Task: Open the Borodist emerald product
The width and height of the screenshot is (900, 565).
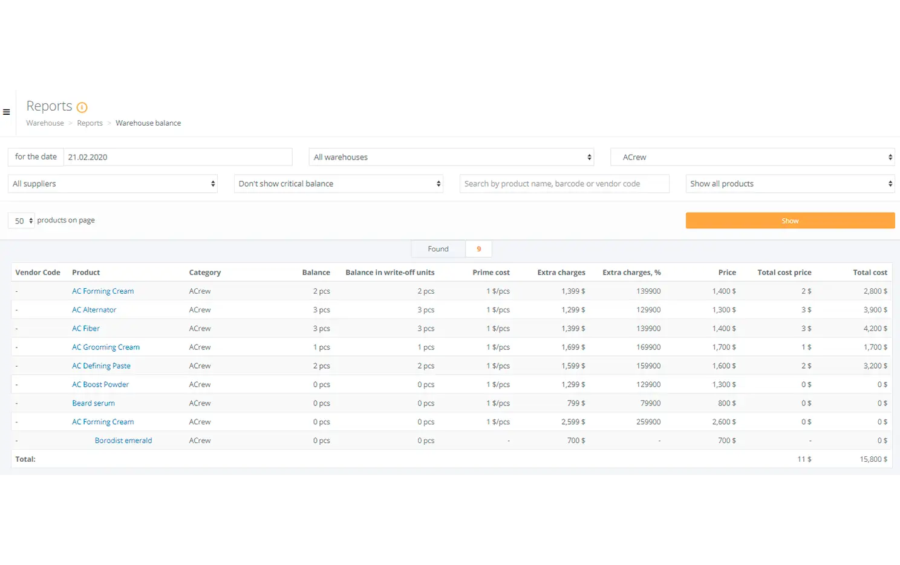Action: click(123, 441)
